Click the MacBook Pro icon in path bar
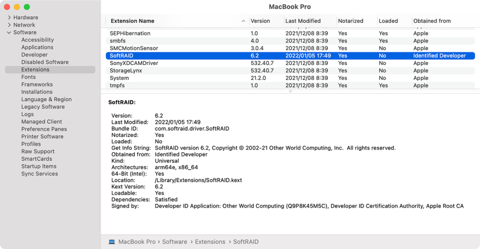Screen dimensions: 480x249 112,242
